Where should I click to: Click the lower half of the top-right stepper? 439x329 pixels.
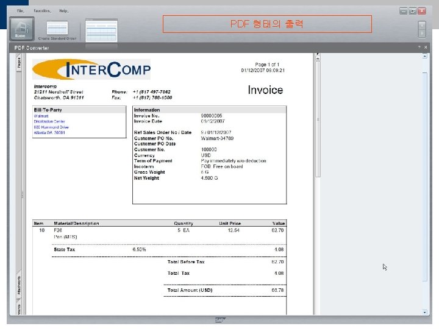pyautogui.click(x=422, y=34)
